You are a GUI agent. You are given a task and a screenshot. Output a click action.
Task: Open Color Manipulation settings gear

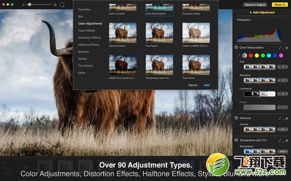coord(287,48)
